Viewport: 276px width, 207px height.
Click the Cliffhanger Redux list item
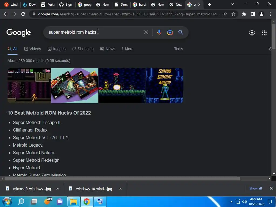point(31,130)
